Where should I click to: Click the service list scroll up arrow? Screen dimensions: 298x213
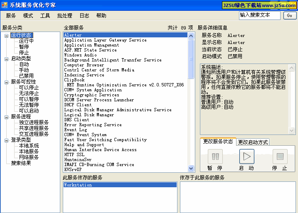191,36
